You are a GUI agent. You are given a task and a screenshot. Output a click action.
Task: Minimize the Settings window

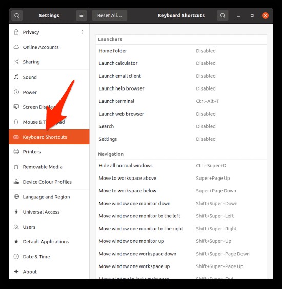pos(238,16)
